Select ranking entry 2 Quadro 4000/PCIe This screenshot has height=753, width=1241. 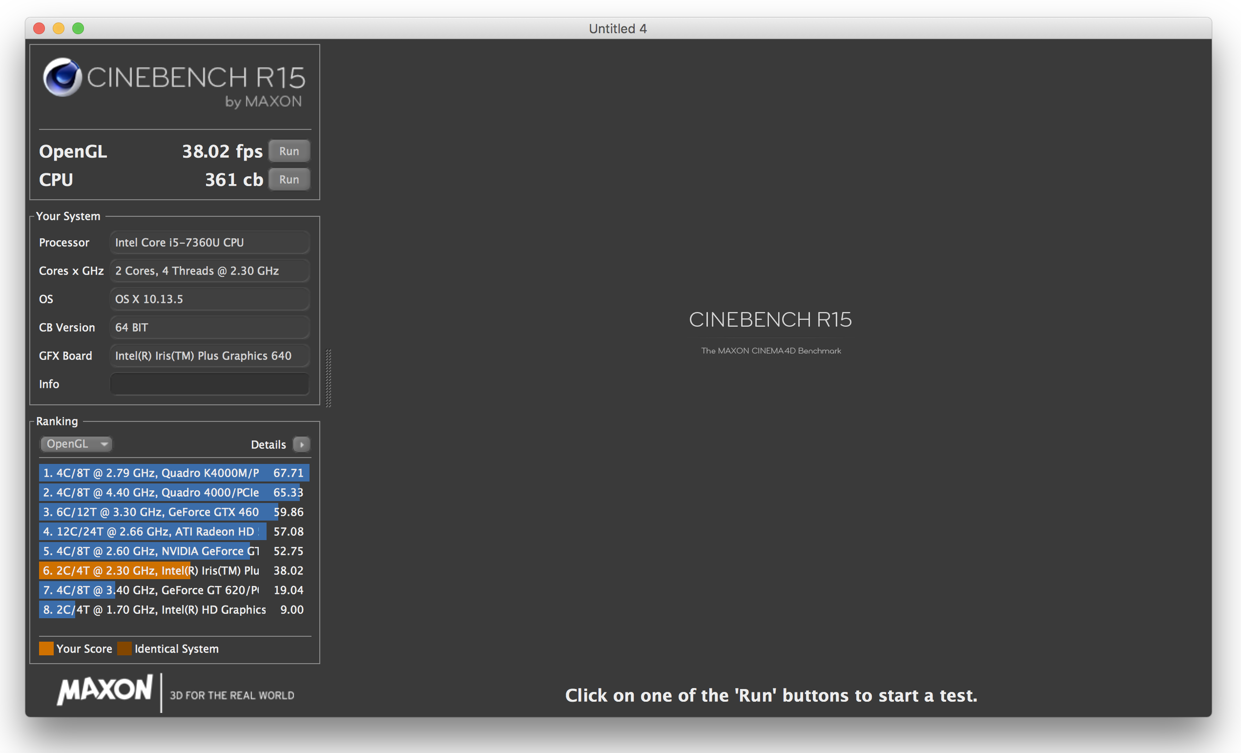coord(174,492)
